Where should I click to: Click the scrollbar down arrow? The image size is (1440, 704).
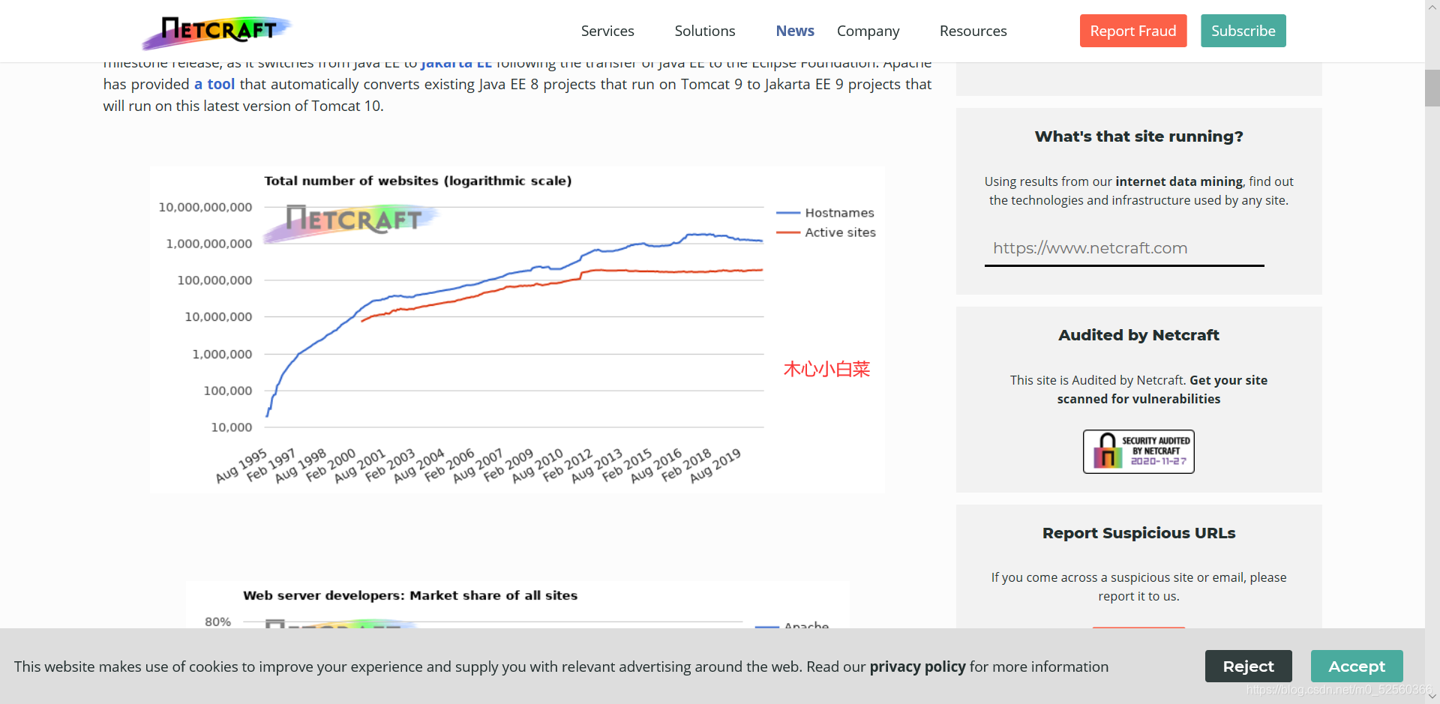click(1432, 697)
